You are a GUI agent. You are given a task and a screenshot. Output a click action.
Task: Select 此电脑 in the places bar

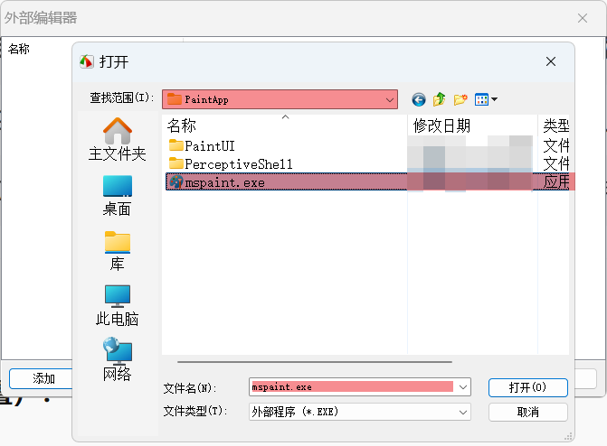point(118,306)
